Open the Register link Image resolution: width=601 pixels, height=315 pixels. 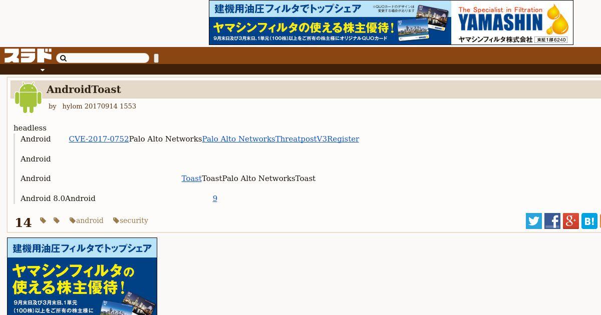click(343, 139)
